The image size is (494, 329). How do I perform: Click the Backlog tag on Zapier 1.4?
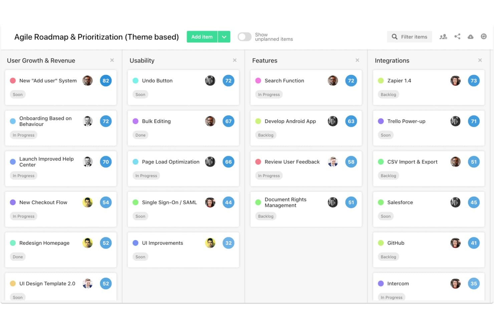click(x=389, y=95)
